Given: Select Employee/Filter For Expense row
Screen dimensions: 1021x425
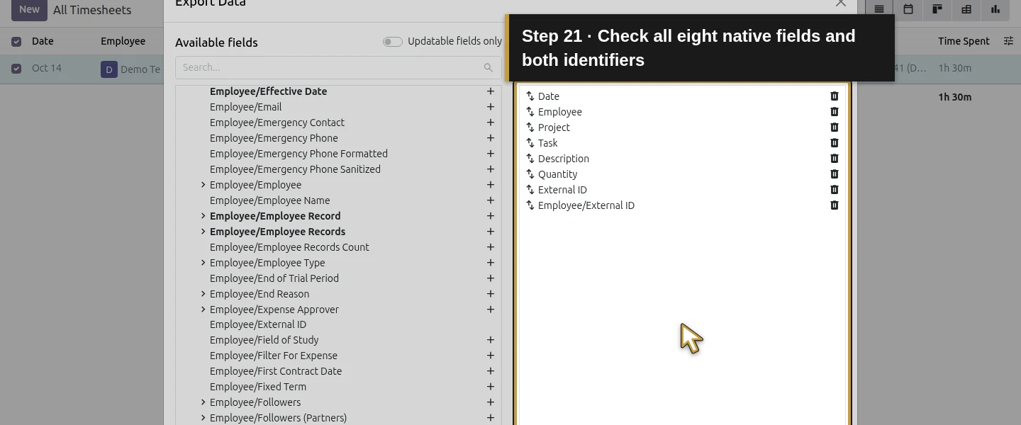Looking at the screenshot, I should pos(274,356).
